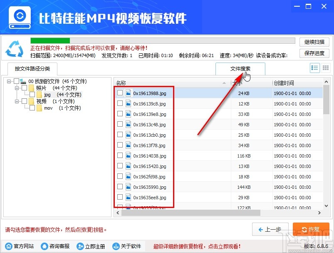Check the box for 0x19613988.jpg
Viewport: 334px width, 253px height.
120,93
